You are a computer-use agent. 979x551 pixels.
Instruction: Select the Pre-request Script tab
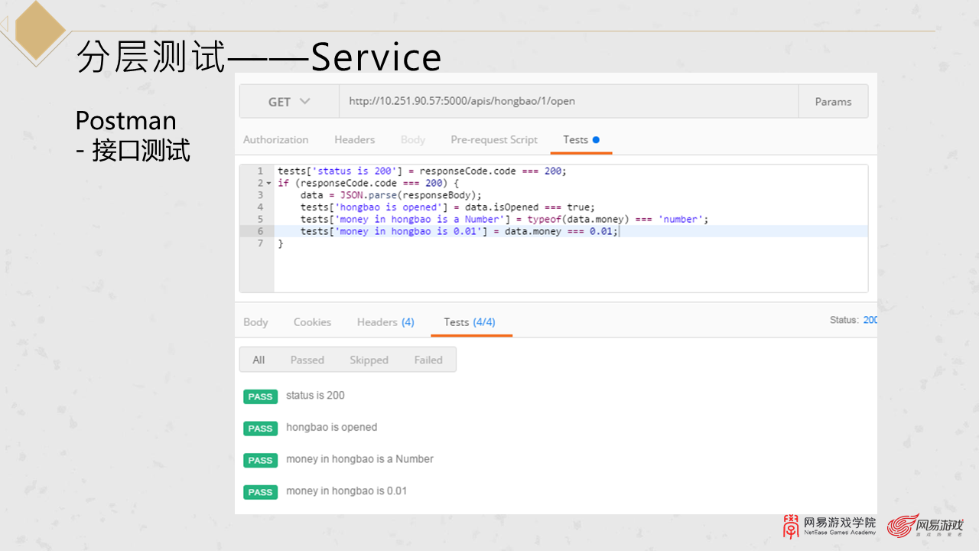tap(494, 140)
